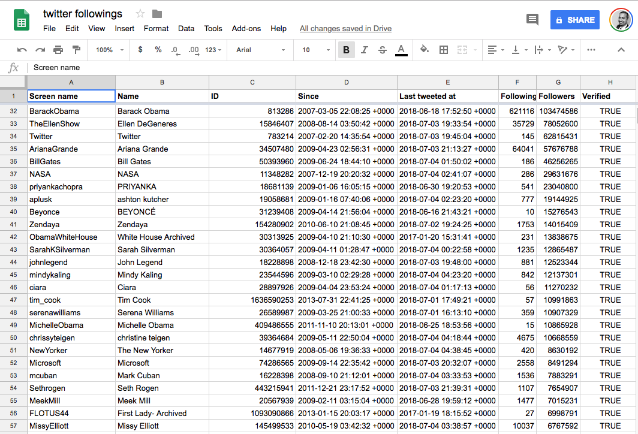
Task: Click the Borders icon
Action: 443,50
